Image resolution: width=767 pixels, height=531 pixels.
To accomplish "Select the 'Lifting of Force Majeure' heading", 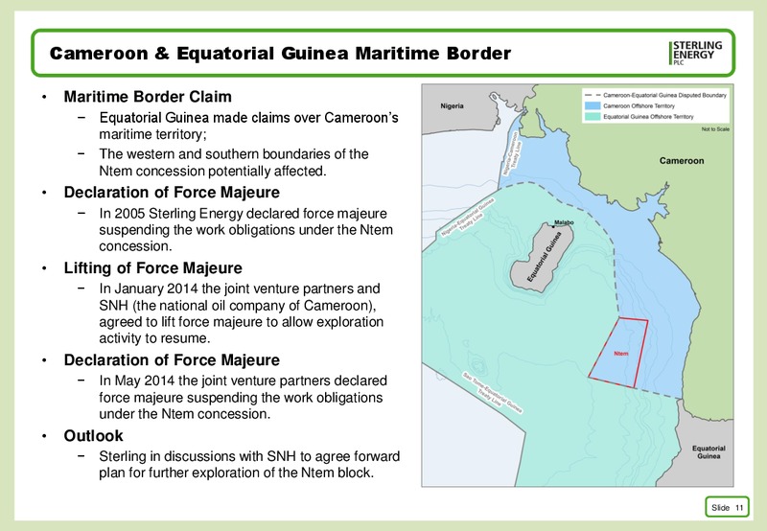I will pos(153,268).
